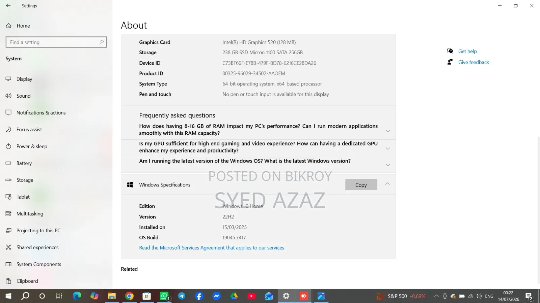Click the Settings page vertical scrollbar
Image resolution: width=540 pixels, height=303 pixels.
[x=538, y=210]
